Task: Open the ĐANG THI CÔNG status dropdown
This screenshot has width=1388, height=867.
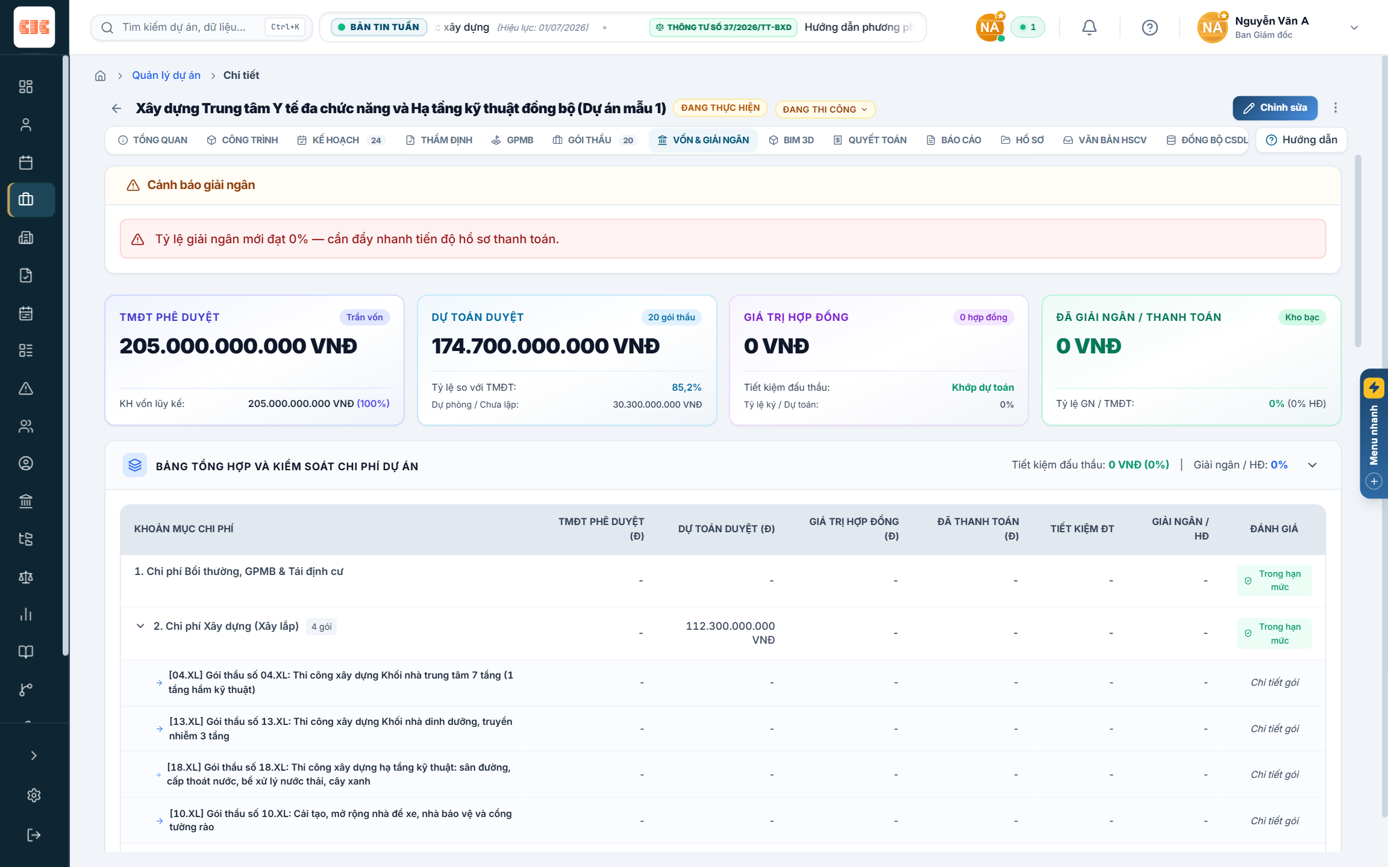Action: 825,109
